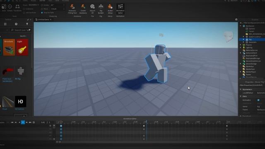Screen dimensions: 265x149
Task: Click the Import 3D button
Action: (x=92, y=9)
